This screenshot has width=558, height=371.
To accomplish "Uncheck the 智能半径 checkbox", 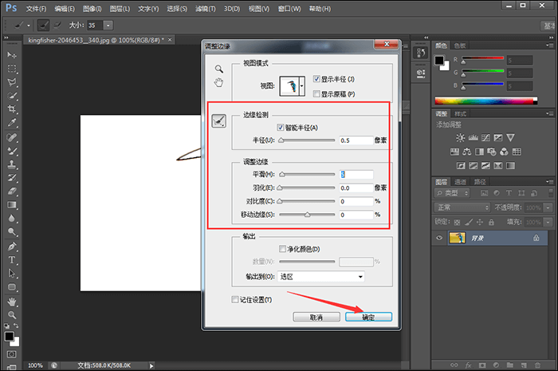I will (281, 128).
